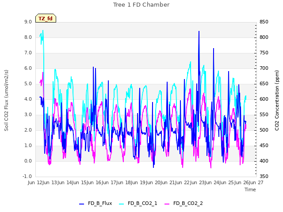Click the 0.0 left axis value
The image size is (283, 212).
tap(28, 161)
